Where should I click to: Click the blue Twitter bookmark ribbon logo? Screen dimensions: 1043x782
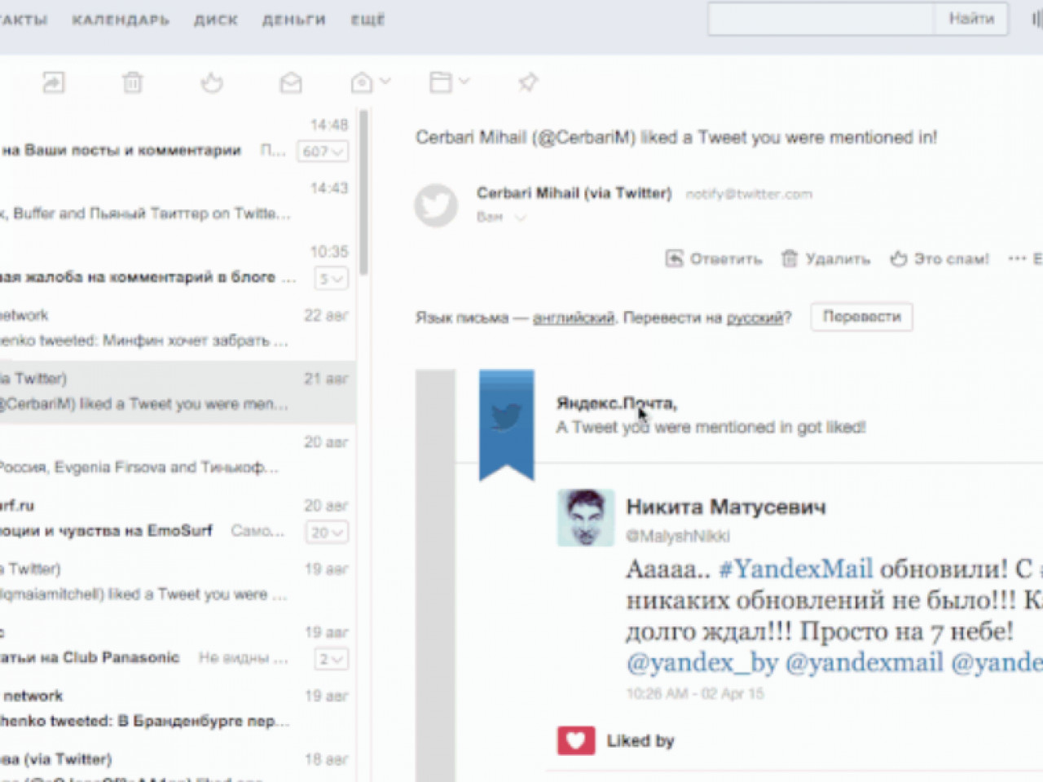pyautogui.click(x=507, y=424)
